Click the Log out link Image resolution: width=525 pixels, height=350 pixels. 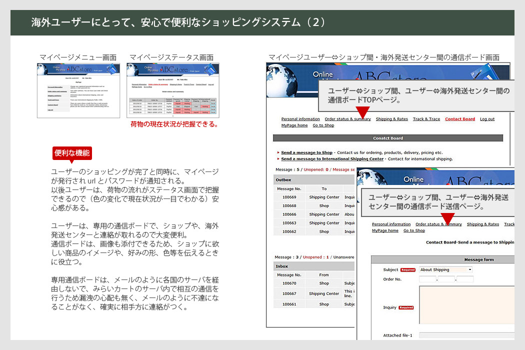(487, 119)
